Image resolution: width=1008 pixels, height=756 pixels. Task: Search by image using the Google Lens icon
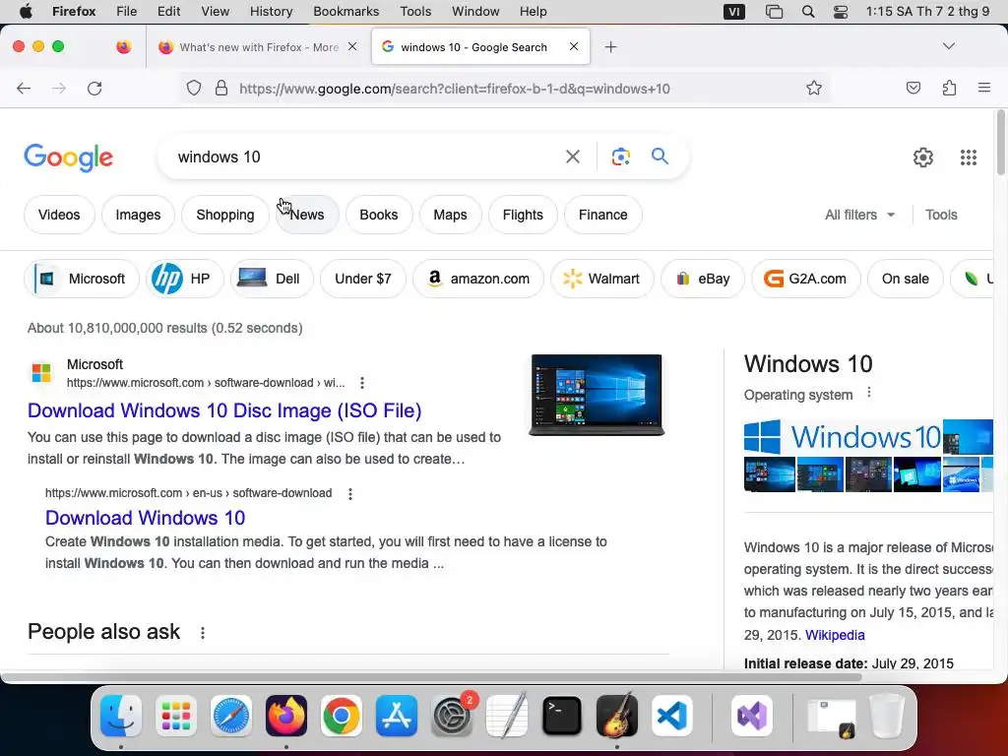click(x=621, y=157)
